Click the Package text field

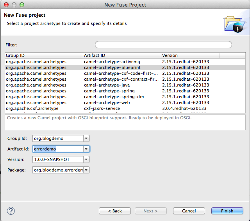coord(58,170)
